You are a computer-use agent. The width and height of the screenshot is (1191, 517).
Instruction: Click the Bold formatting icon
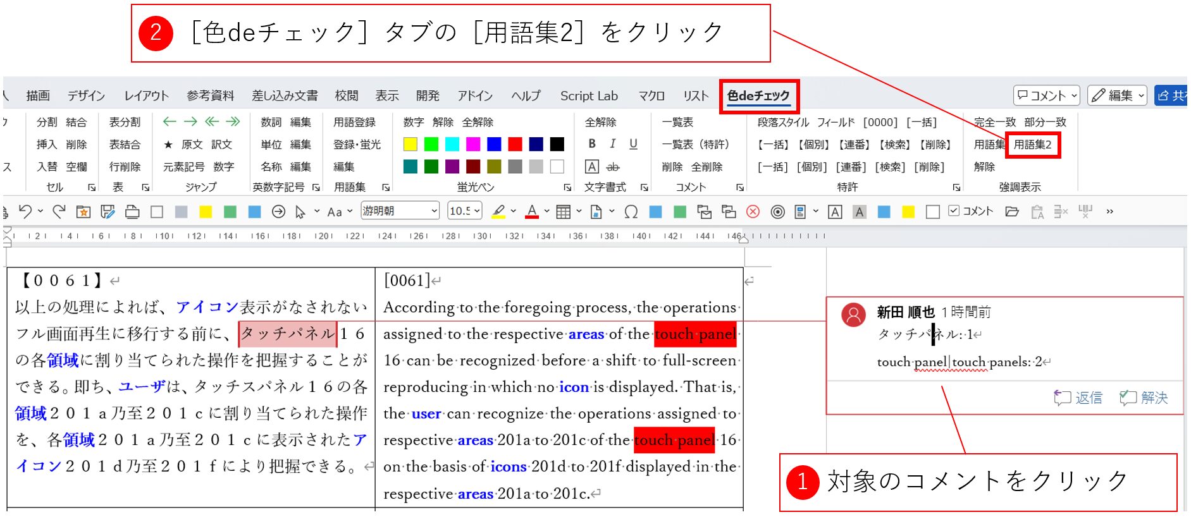(592, 144)
